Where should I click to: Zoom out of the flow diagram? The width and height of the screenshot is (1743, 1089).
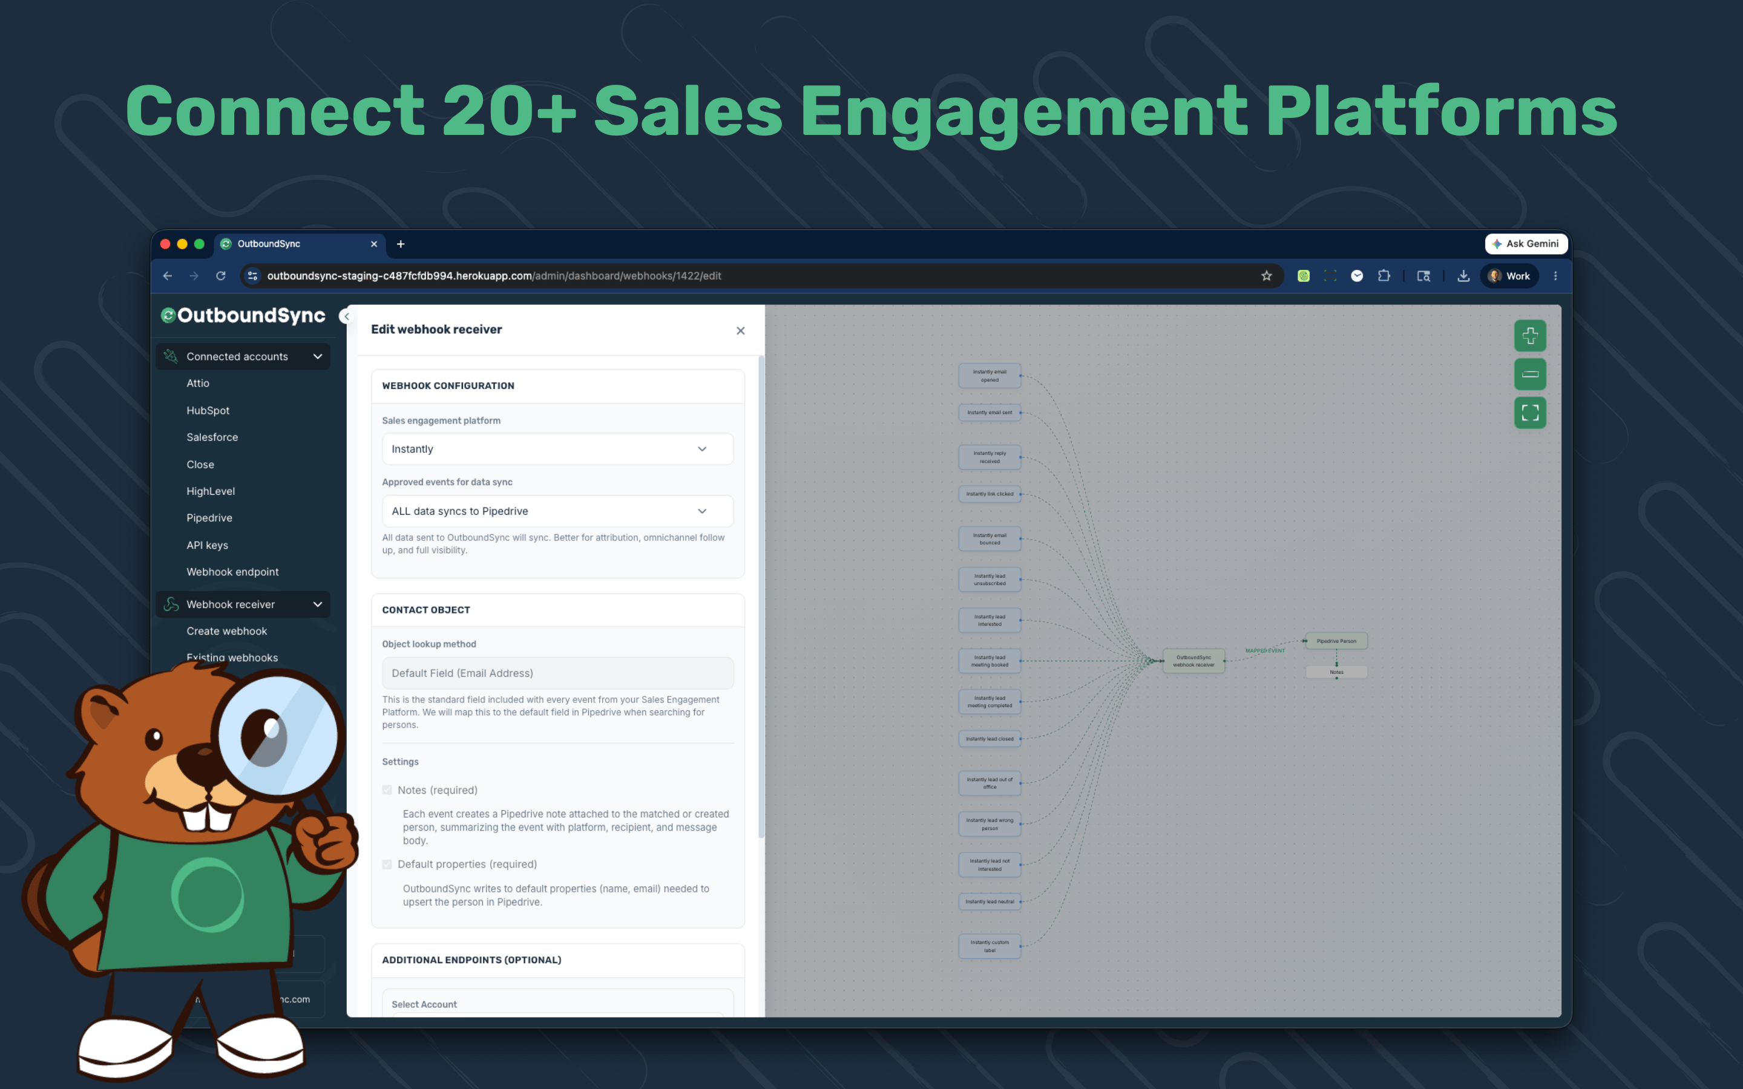[1530, 374]
